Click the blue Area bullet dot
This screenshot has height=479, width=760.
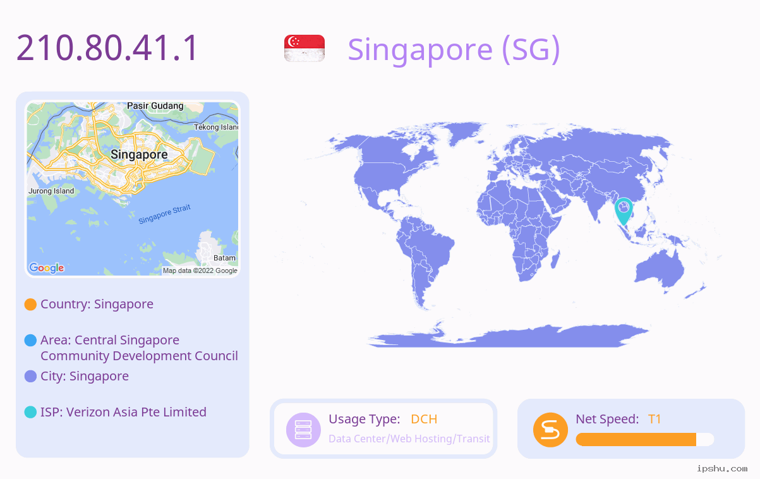pyautogui.click(x=30, y=341)
